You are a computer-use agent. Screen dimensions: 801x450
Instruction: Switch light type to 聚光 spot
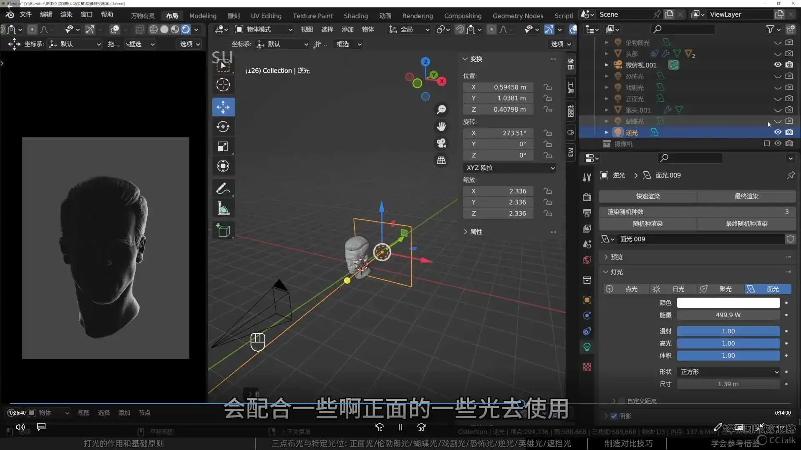click(725, 289)
